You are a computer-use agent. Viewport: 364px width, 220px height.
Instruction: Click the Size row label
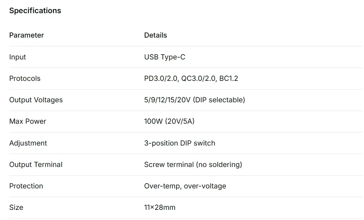16,208
